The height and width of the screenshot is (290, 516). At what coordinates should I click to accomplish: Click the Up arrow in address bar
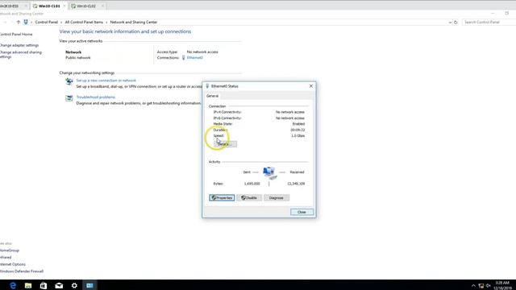pyautogui.click(x=19, y=22)
